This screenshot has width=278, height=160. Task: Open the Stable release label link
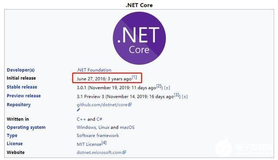tap(22, 87)
